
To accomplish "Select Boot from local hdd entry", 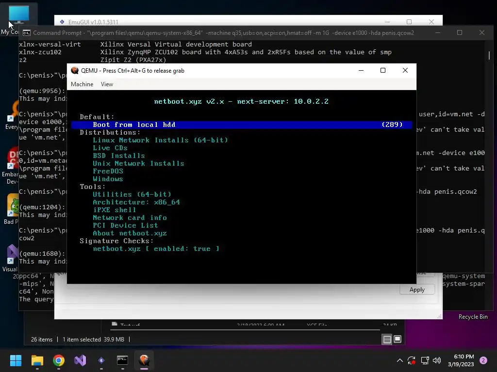I will coord(242,124).
